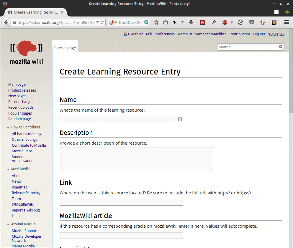Screen dimensions: 293x248
Task: Open the dropdown arrow next to the pin icon
Action: pos(182,23)
